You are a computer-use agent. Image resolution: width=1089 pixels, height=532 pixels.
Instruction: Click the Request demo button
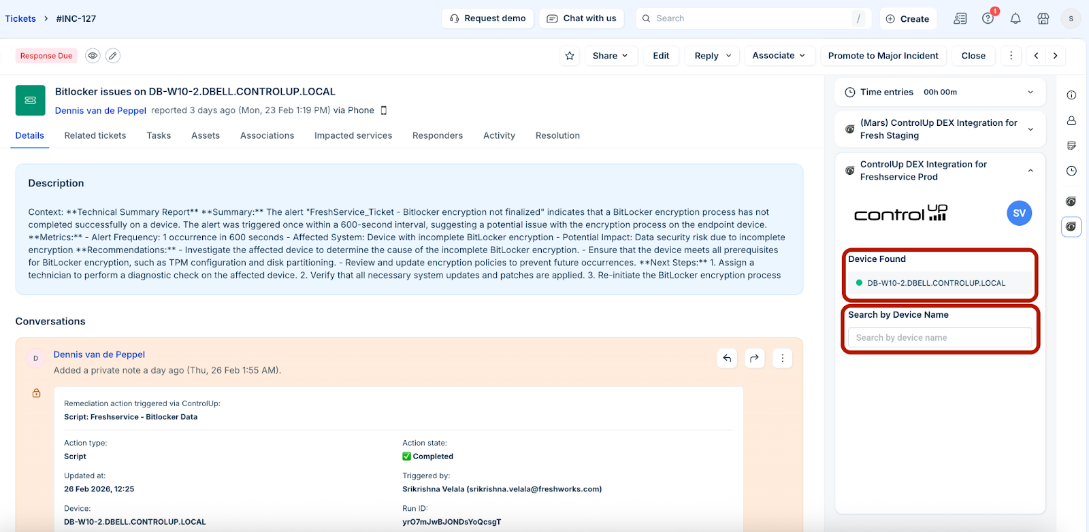(487, 18)
